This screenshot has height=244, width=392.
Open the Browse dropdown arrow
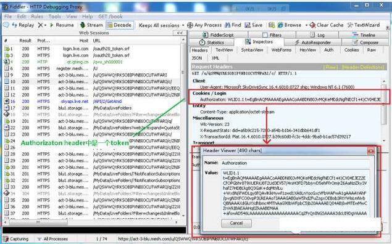point(306,25)
